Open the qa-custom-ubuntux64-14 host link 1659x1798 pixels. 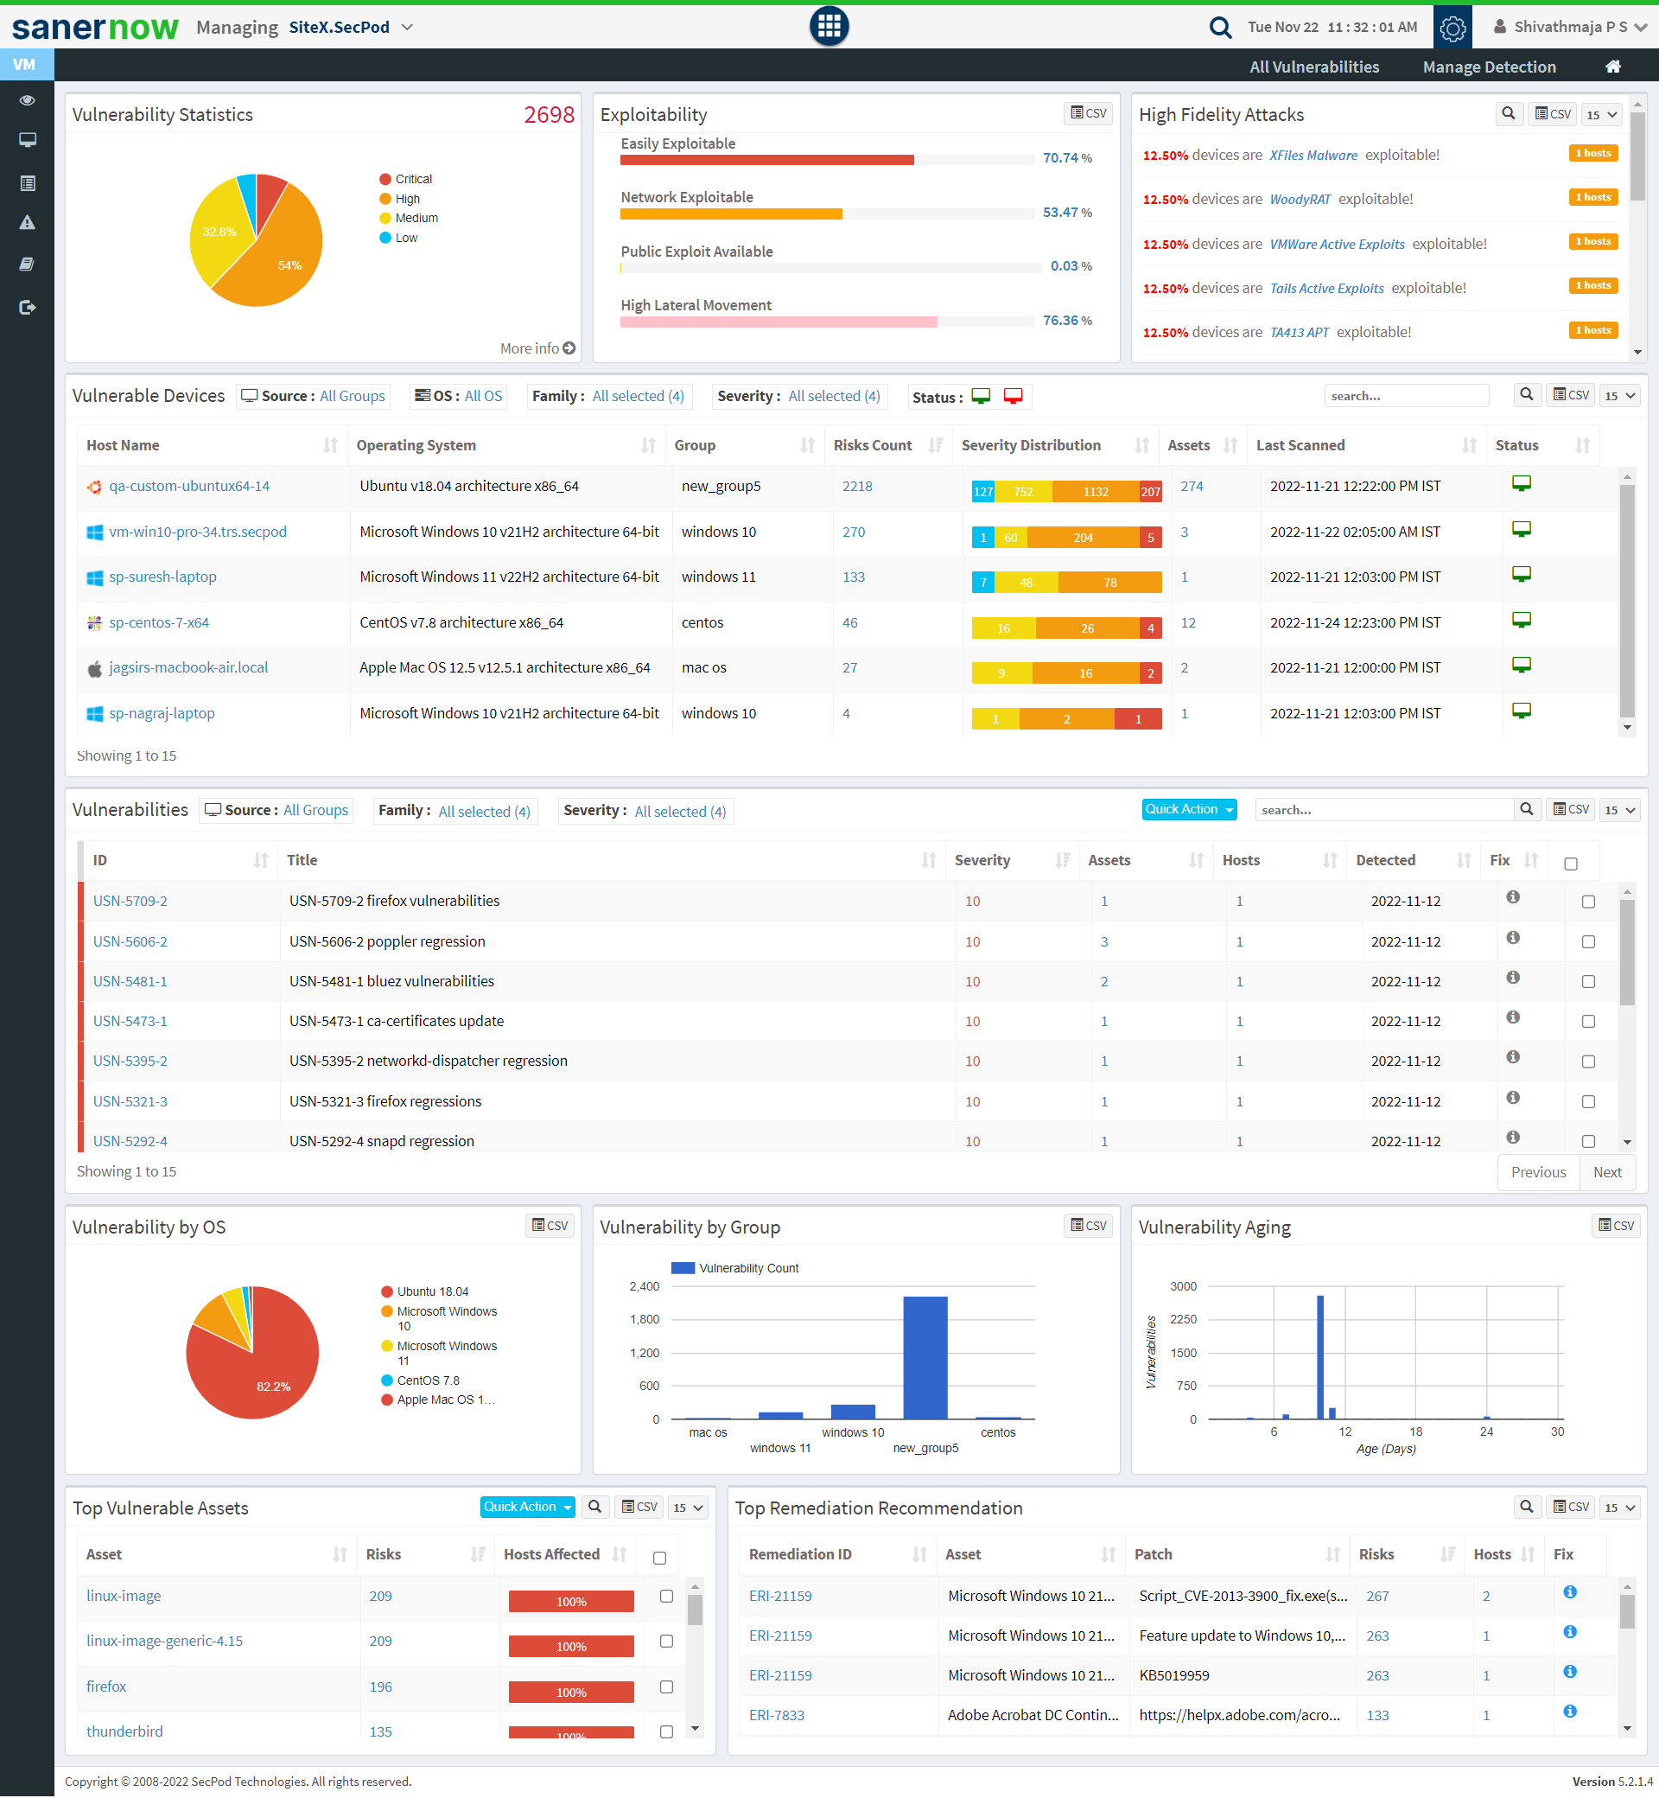pos(188,486)
